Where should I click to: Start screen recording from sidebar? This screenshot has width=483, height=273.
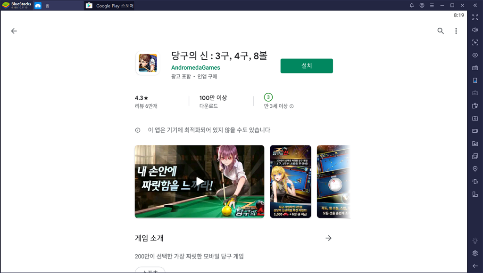tap(475, 131)
